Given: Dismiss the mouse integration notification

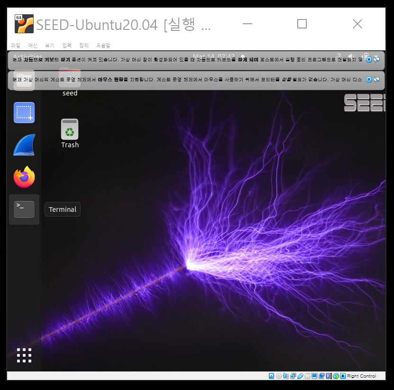Looking at the screenshot, I should click(369, 79).
